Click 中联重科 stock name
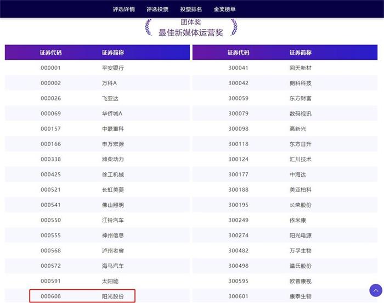This screenshot has width=384, height=303. (113, 129)
